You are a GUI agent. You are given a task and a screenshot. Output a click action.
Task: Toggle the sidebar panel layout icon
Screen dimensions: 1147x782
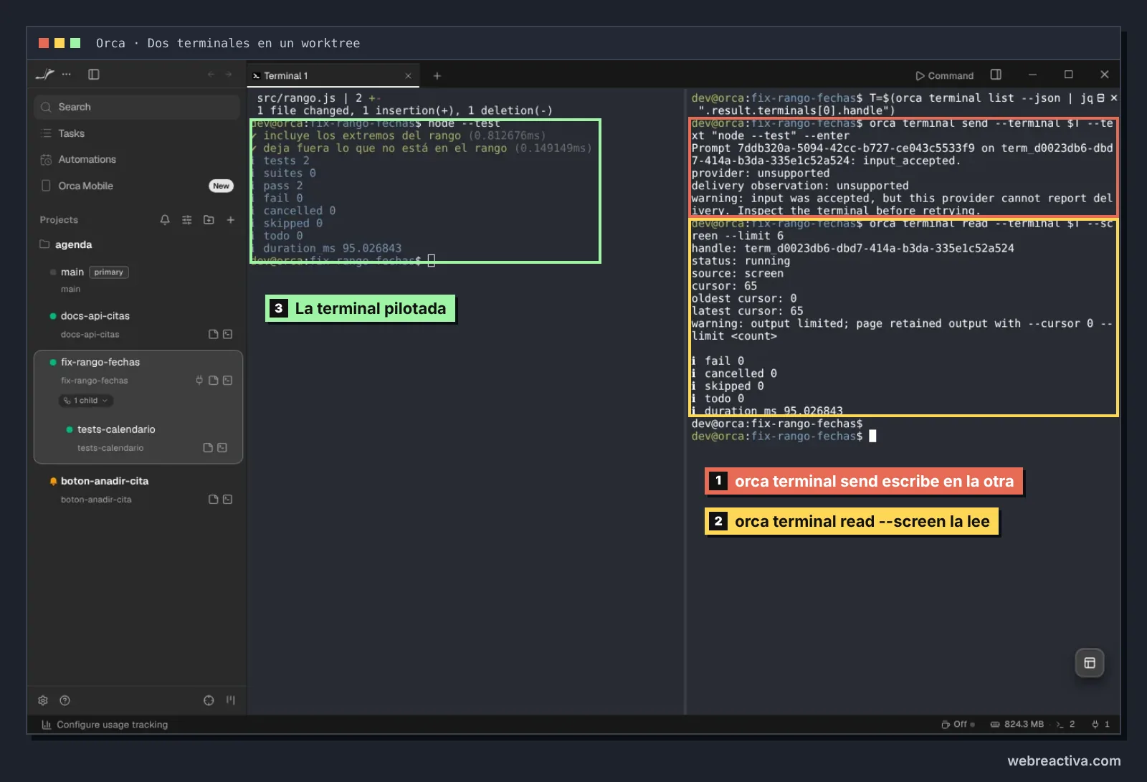(x=94, y=75)
